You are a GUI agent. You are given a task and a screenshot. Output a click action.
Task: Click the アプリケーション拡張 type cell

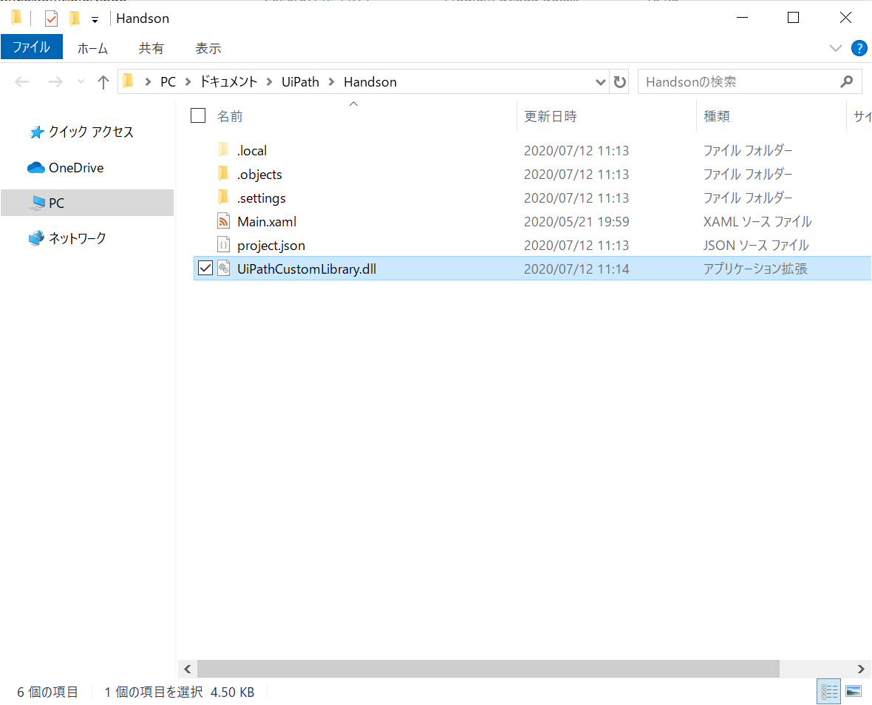click(755, 269)
